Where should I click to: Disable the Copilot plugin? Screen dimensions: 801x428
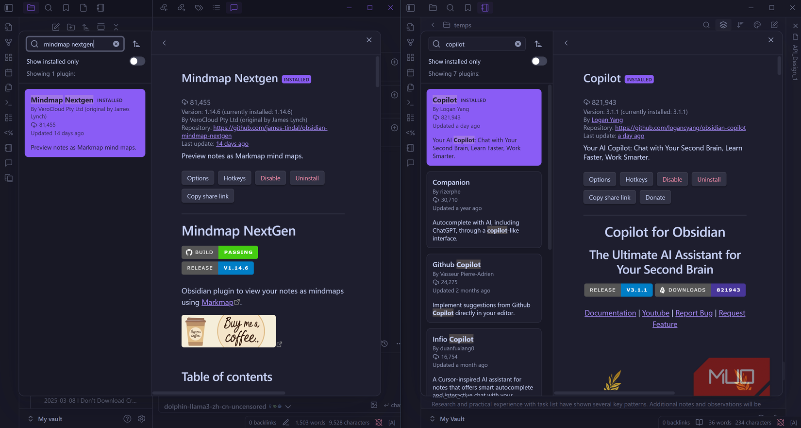(672, 179)
